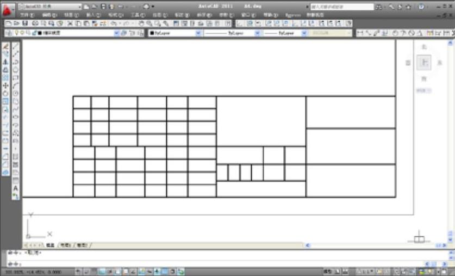This screenshot has width=455, height=276.
Task: Toggle Dynamic Input in status bar
Action: coord(149,272)
